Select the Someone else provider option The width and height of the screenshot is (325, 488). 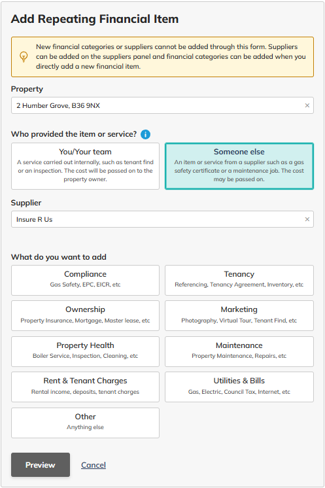239,166
